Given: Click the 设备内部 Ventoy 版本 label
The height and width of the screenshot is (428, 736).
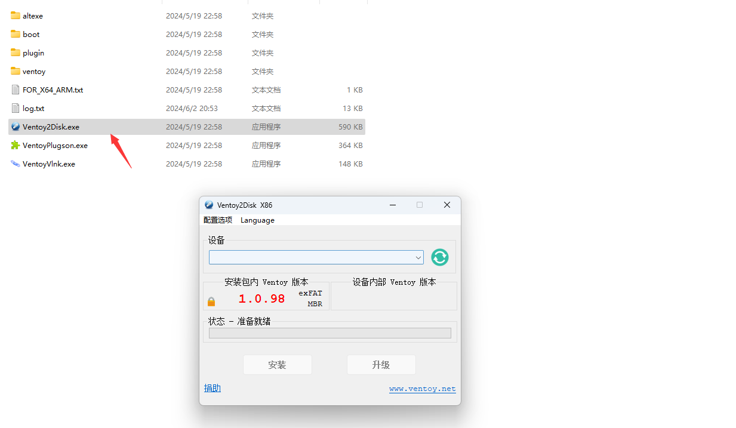Looking at the screenshot, I should point(395,282).
